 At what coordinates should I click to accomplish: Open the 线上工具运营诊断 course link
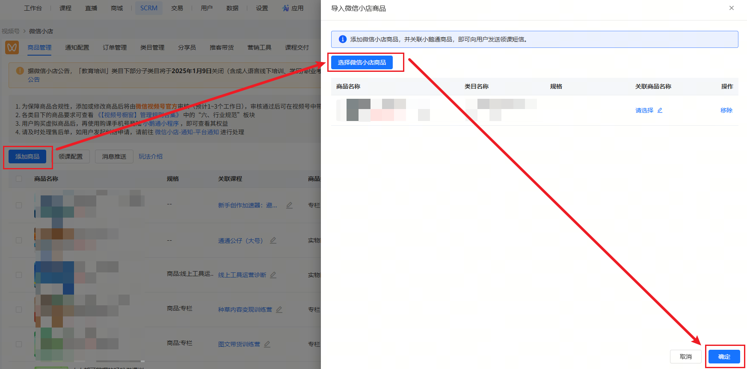tap(242, 275)
